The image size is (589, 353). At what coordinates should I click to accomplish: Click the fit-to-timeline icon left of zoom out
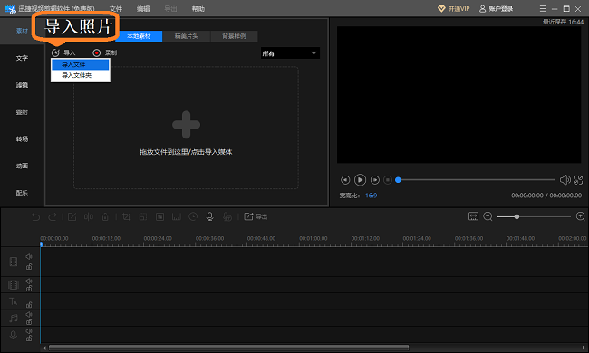(x=473, y=216)
